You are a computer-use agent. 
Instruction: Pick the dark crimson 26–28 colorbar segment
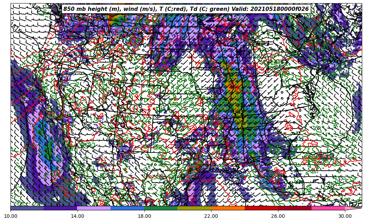tap(295, 208)
